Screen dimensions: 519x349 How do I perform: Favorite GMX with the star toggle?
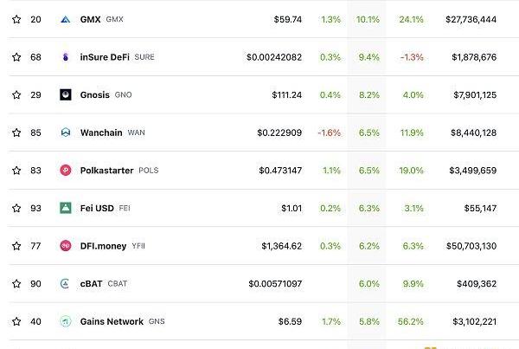click(16, 19)
